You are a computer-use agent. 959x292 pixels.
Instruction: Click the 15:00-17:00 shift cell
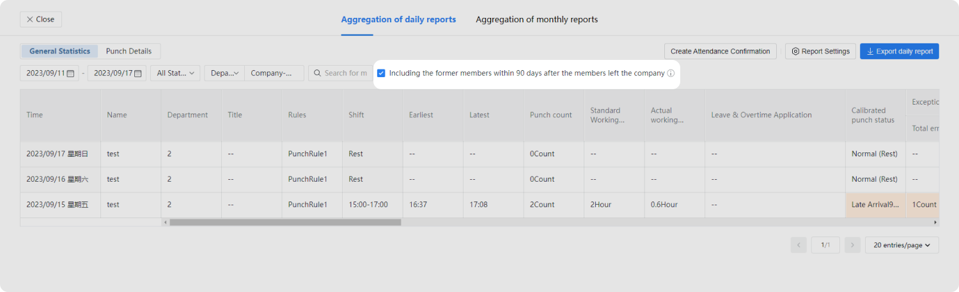[x=372, y=205]
